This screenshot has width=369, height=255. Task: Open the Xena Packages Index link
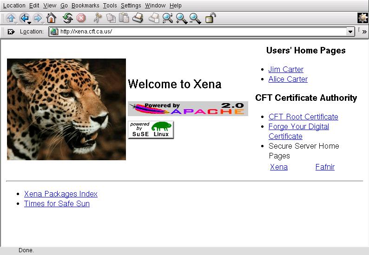(61, 194)
